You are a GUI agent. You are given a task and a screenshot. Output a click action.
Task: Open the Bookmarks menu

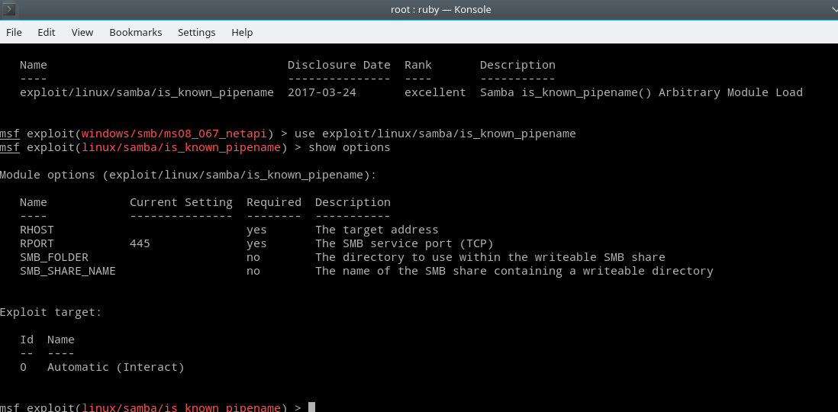click(x=135, y=33)
